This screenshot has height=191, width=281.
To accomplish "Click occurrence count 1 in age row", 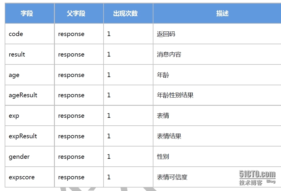I will click(109, 75).
